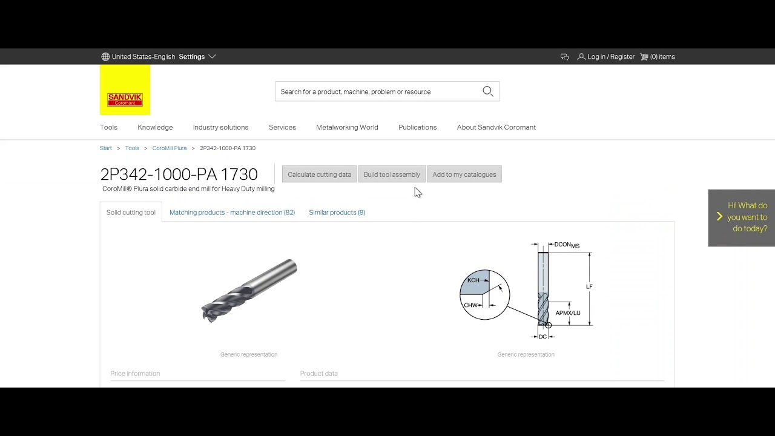
Task: Click Log in / Register link
Action: coord(611,56)
